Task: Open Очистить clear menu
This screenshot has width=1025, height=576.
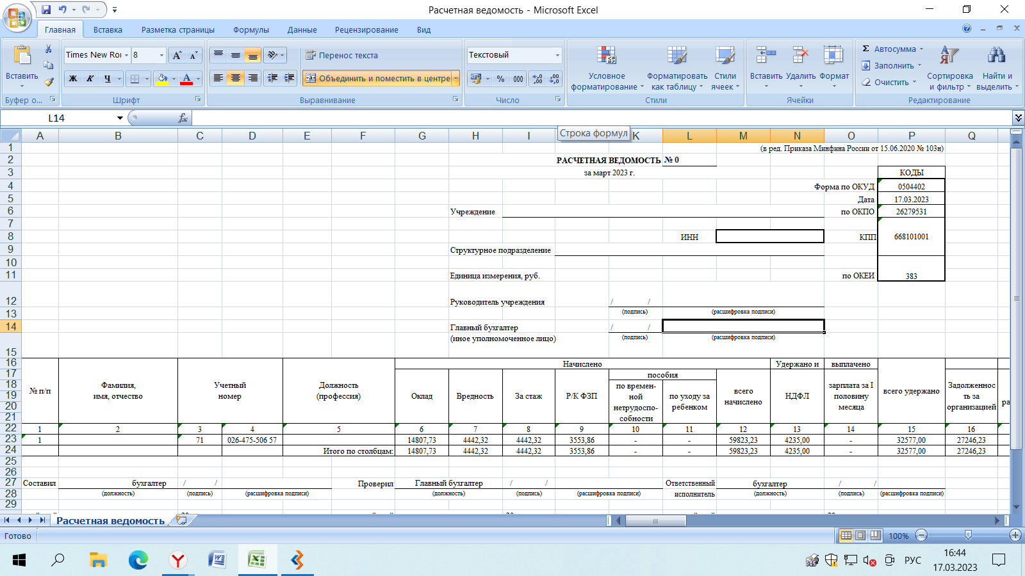Action: (x=889, y=82)
